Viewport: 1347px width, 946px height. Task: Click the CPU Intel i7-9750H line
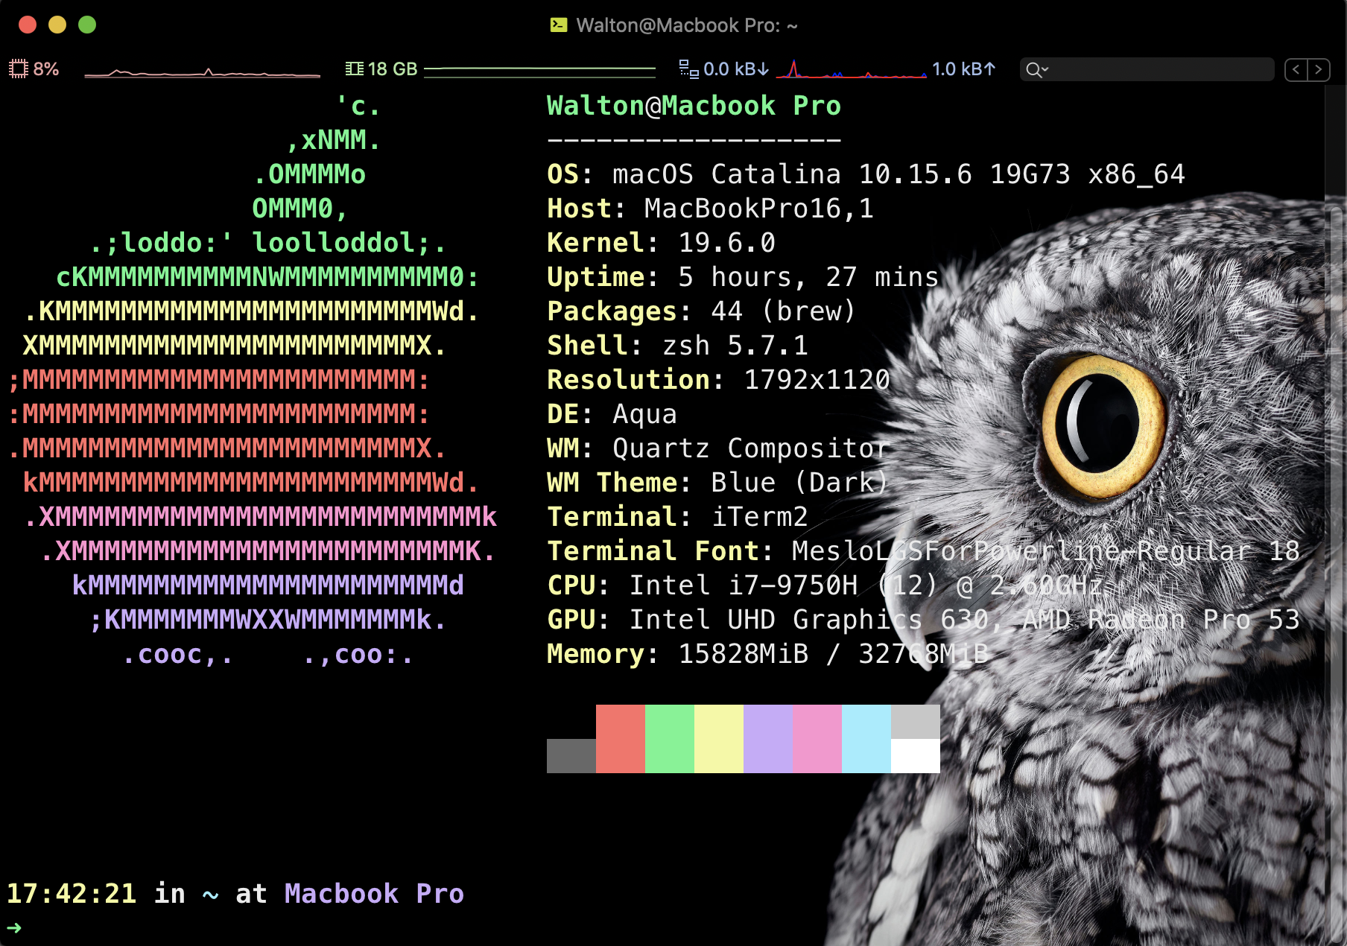click(825, 585)
